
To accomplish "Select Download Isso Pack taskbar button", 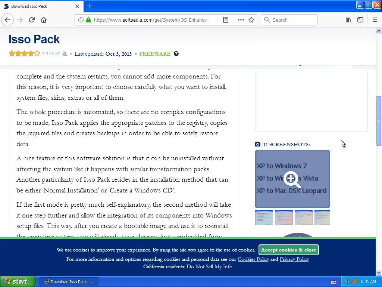I will click(x=69, y=282).
